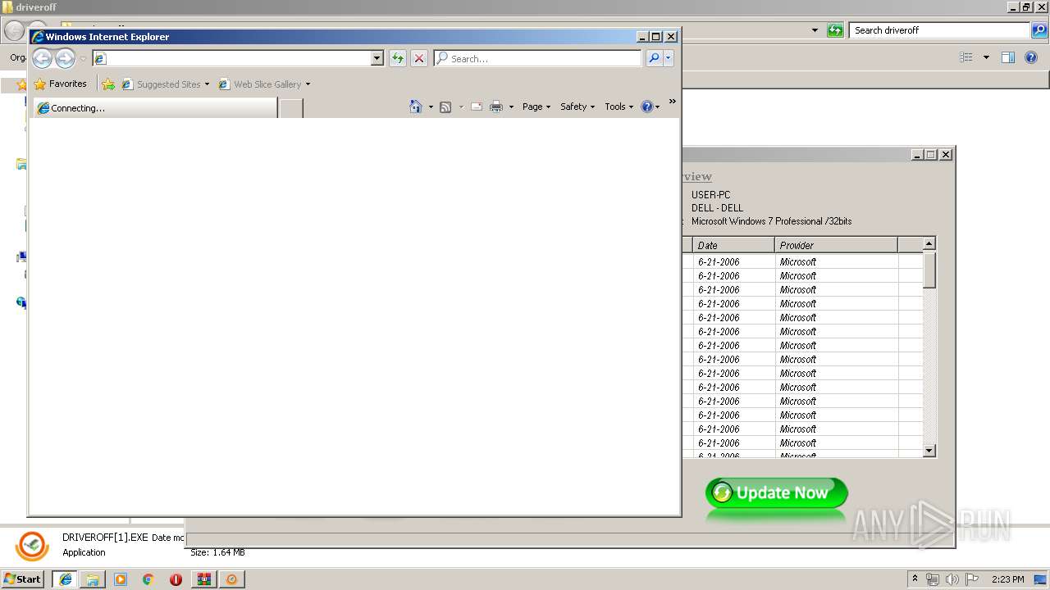This screenshot has width=1050, height=590.
Task: Click the Search driveroff field
Action: [940, 30]
